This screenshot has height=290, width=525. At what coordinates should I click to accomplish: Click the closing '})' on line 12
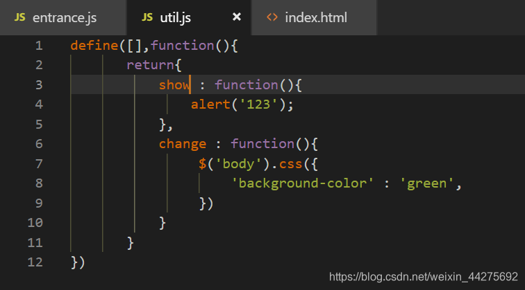click(78, 262)
